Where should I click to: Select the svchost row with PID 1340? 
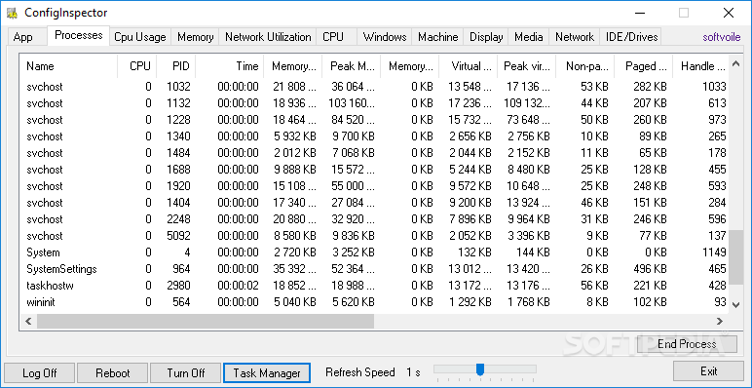point(375,136)
